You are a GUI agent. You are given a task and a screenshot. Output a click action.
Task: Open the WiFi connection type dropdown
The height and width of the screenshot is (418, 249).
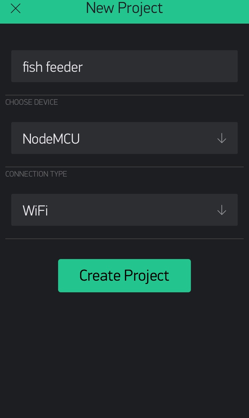point(124,210)
